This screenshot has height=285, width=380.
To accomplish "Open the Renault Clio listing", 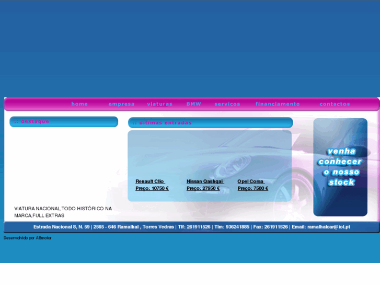I will click(x=150, y=181).
